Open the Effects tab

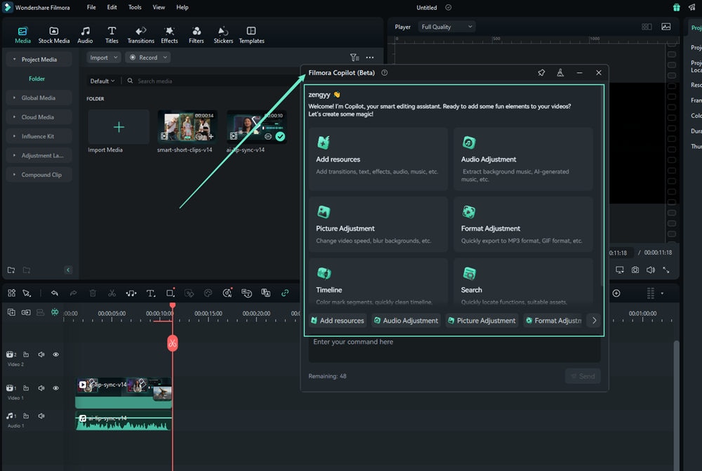(x=169, y=35)
